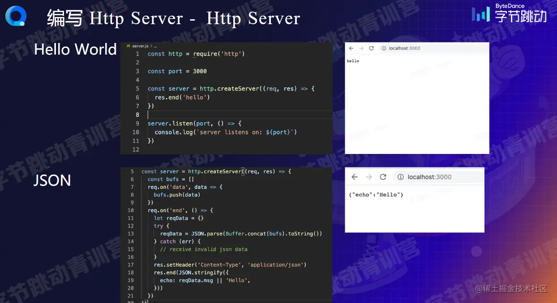Select server.js in editor breadcrumb
557x303 pixels.
pyautogui.click(x=140, y=46)
